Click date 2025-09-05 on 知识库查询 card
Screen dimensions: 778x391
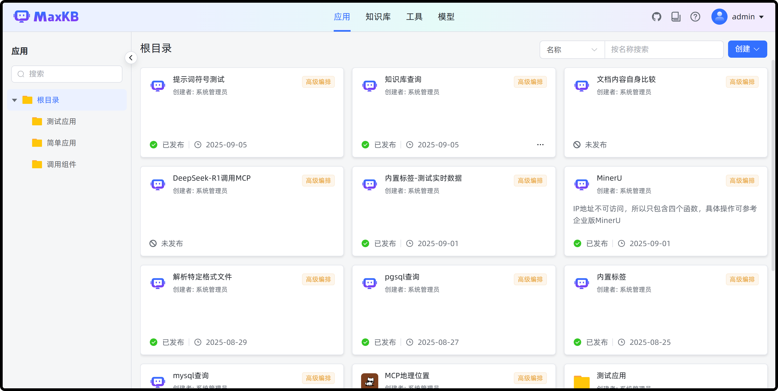[438, 145]
